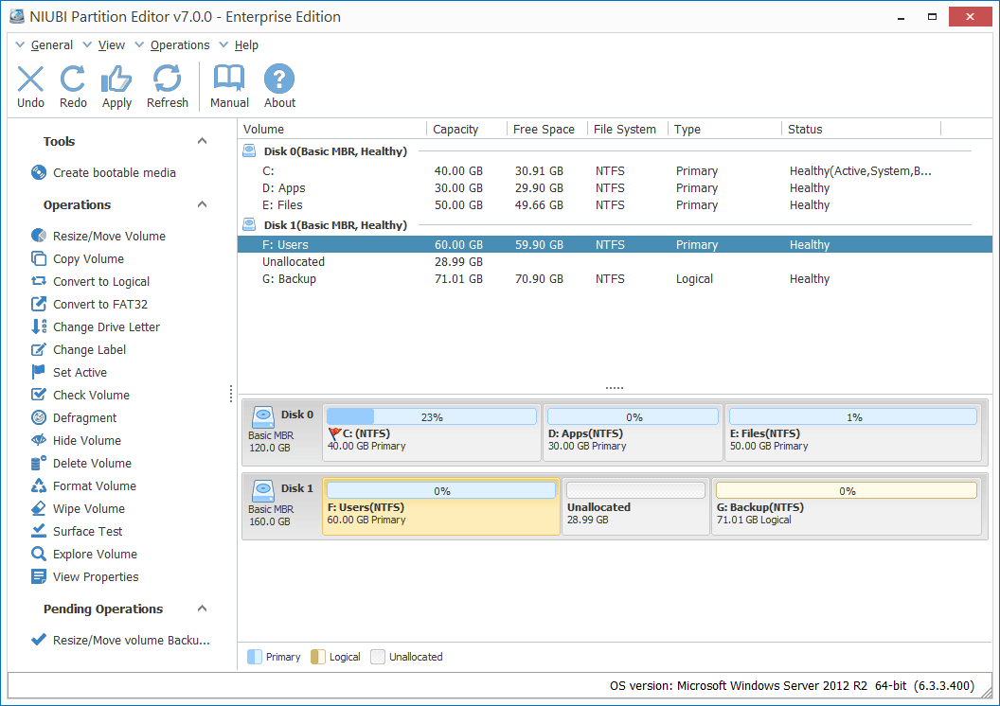
Task: Click the Change Label icon
Action: [x=39, y=349]
